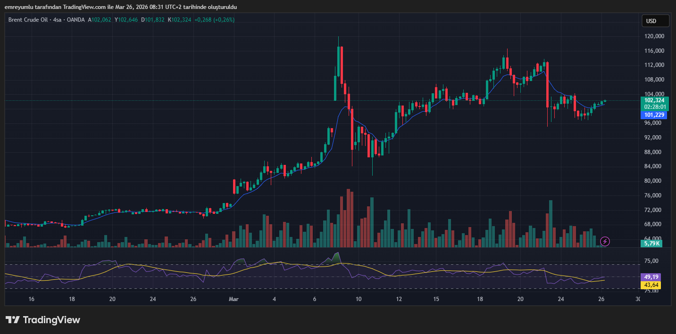676x334 pixels.
Task: Click the purple lightning bolt icon
Action: 605,241
